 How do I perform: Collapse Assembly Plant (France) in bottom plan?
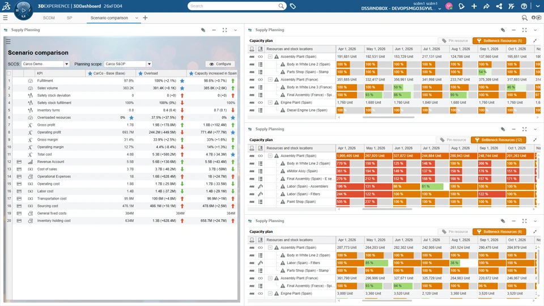(270, 278)
